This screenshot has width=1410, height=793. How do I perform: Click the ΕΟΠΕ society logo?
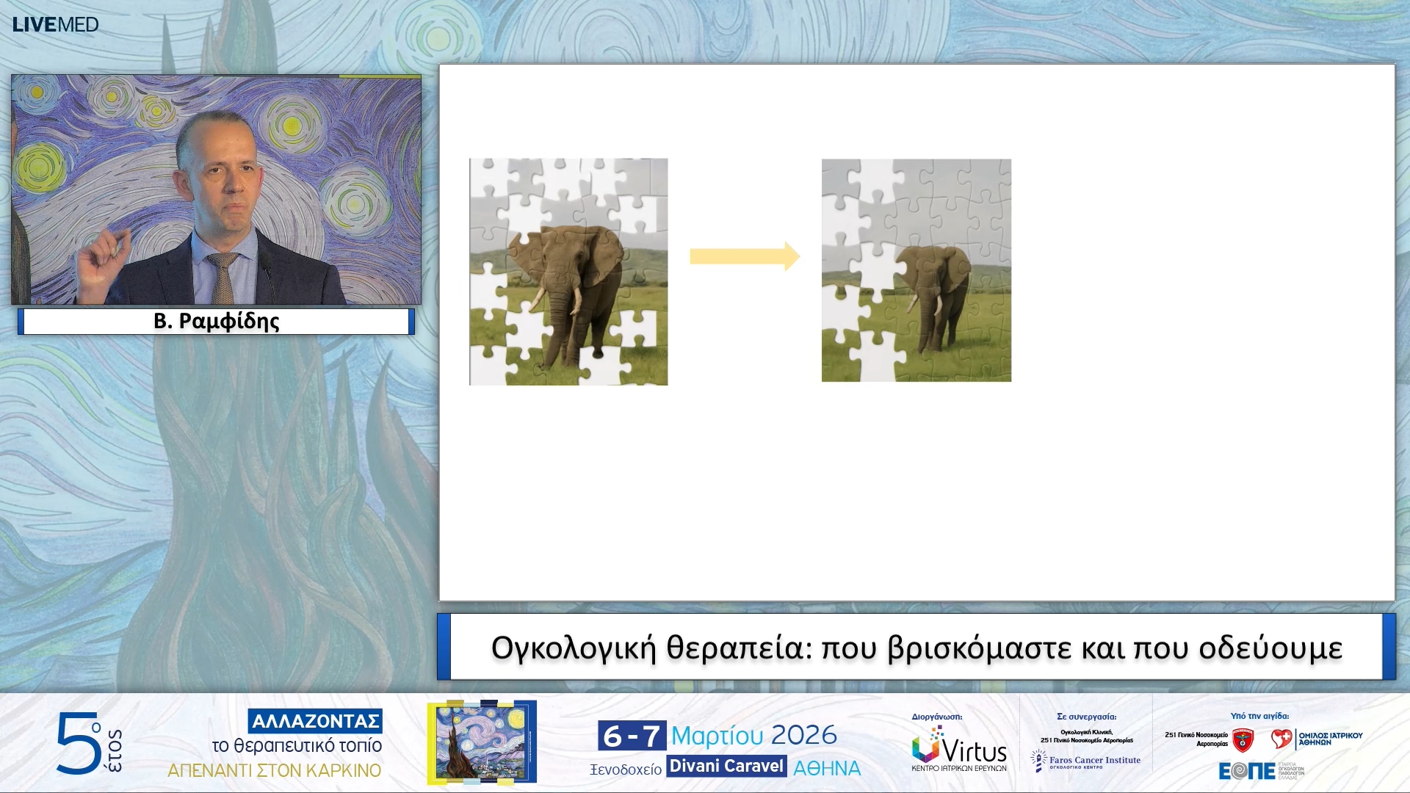pos(1248,771)
